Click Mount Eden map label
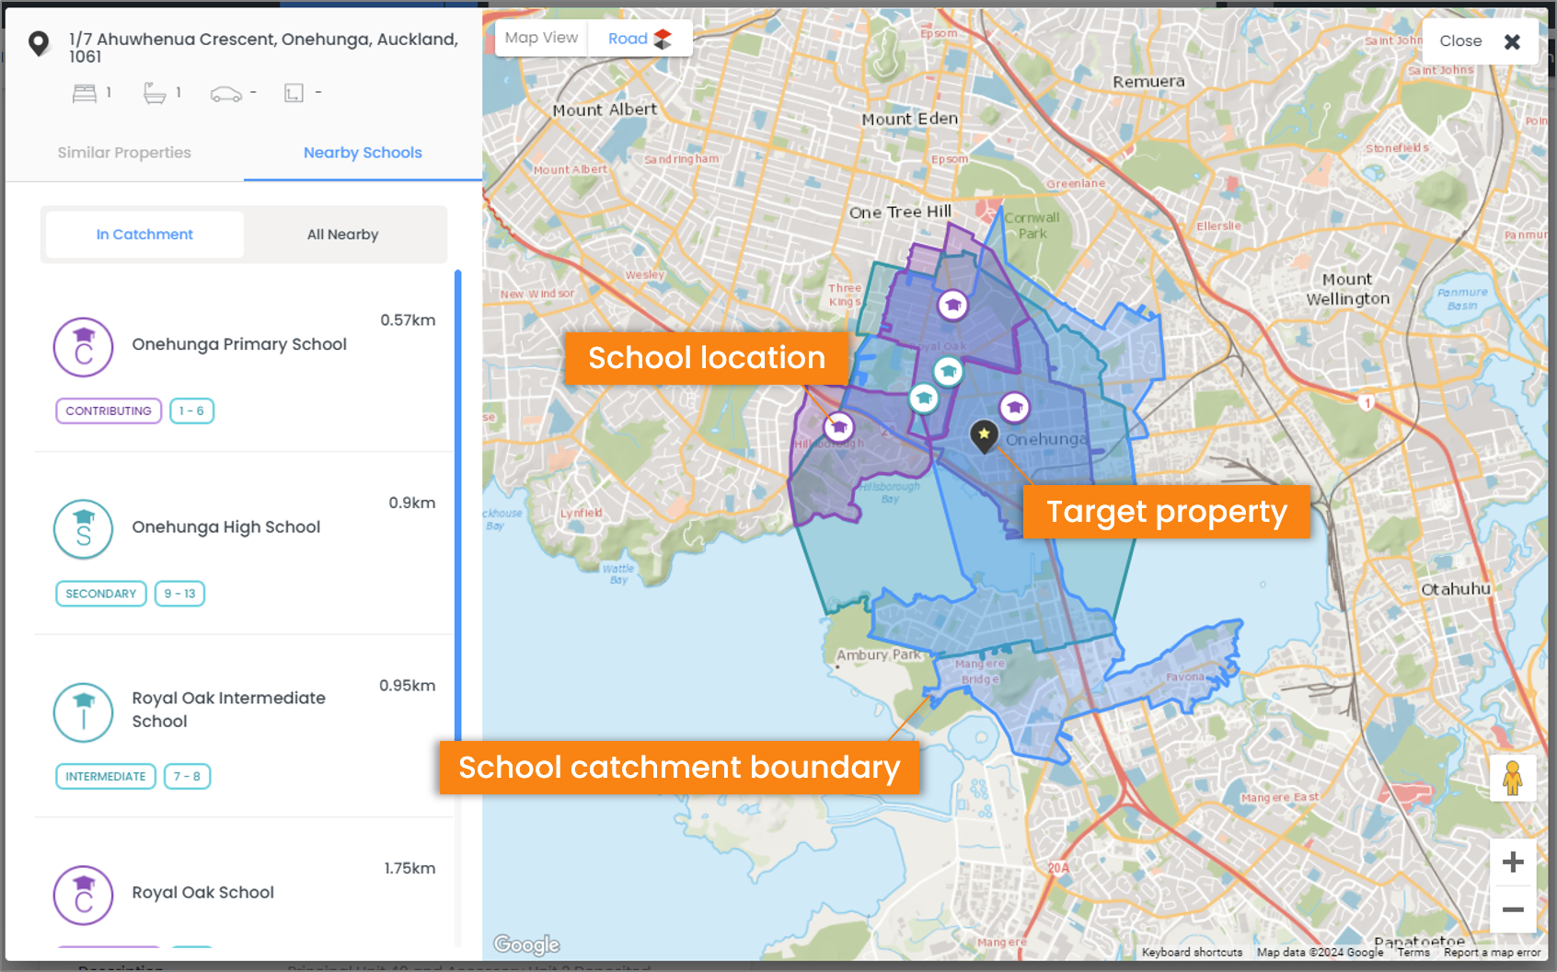This screenshot has width=1557, height=972. [x=910, y=119]
